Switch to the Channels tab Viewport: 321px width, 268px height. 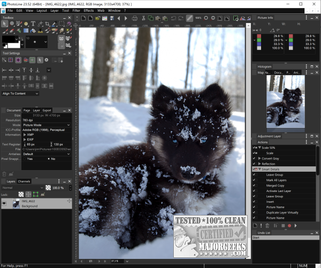click(x=24, y=181)
